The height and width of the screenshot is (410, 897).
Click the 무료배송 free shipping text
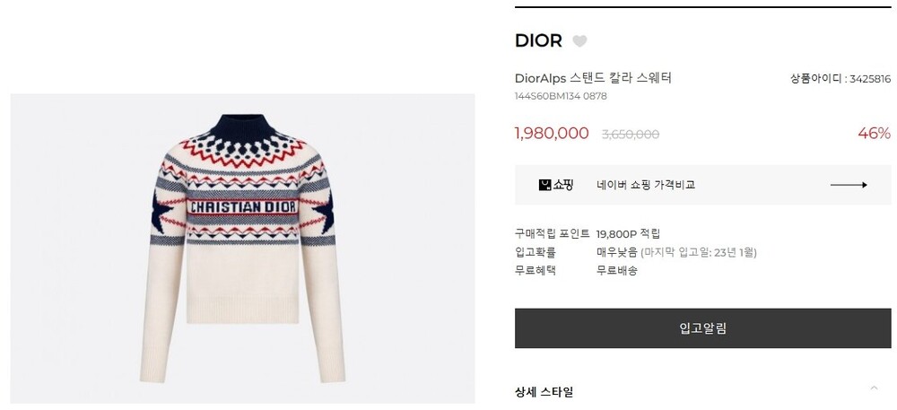point(617,270)
